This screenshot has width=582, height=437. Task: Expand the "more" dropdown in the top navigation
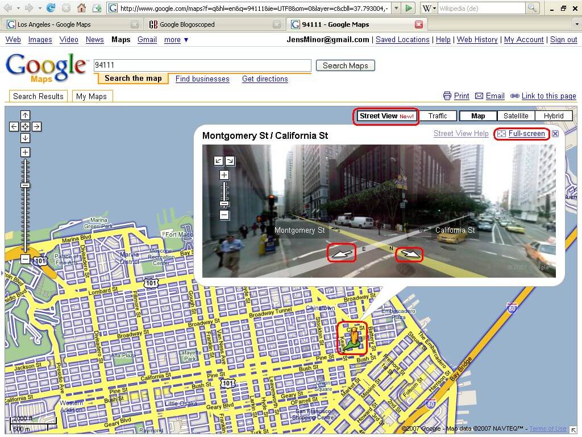tap(176, 40)
